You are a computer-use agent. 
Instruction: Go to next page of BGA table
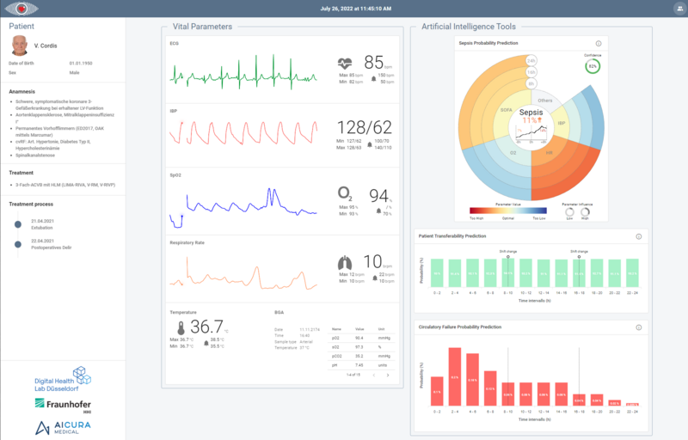(388, 375)
